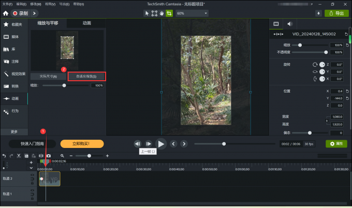Zoom out timeline with minus button

pos(71,156)
